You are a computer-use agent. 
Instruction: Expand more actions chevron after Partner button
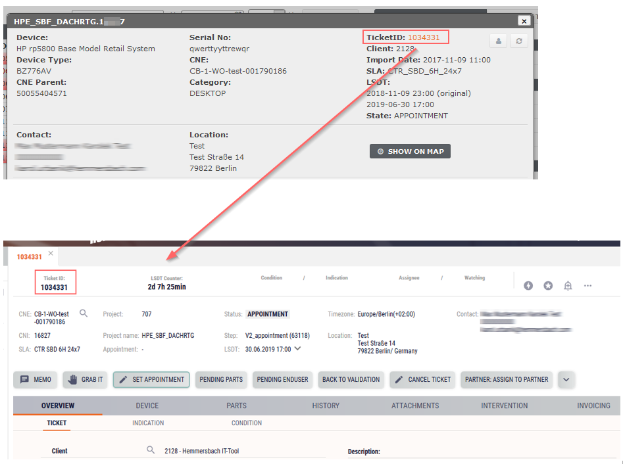[x=566, y=379]
